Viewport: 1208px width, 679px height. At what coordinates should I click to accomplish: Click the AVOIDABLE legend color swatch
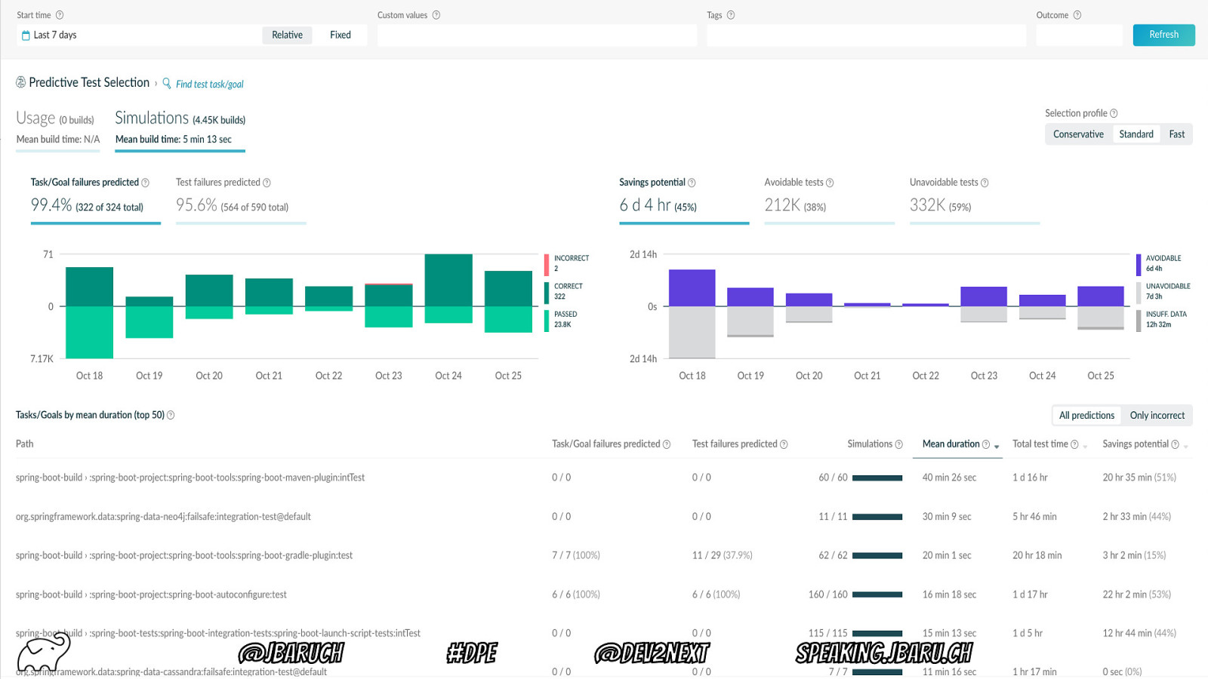1139,265
